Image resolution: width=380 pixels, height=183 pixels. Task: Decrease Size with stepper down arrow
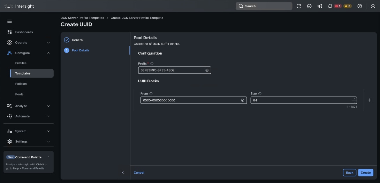[354, 102]
